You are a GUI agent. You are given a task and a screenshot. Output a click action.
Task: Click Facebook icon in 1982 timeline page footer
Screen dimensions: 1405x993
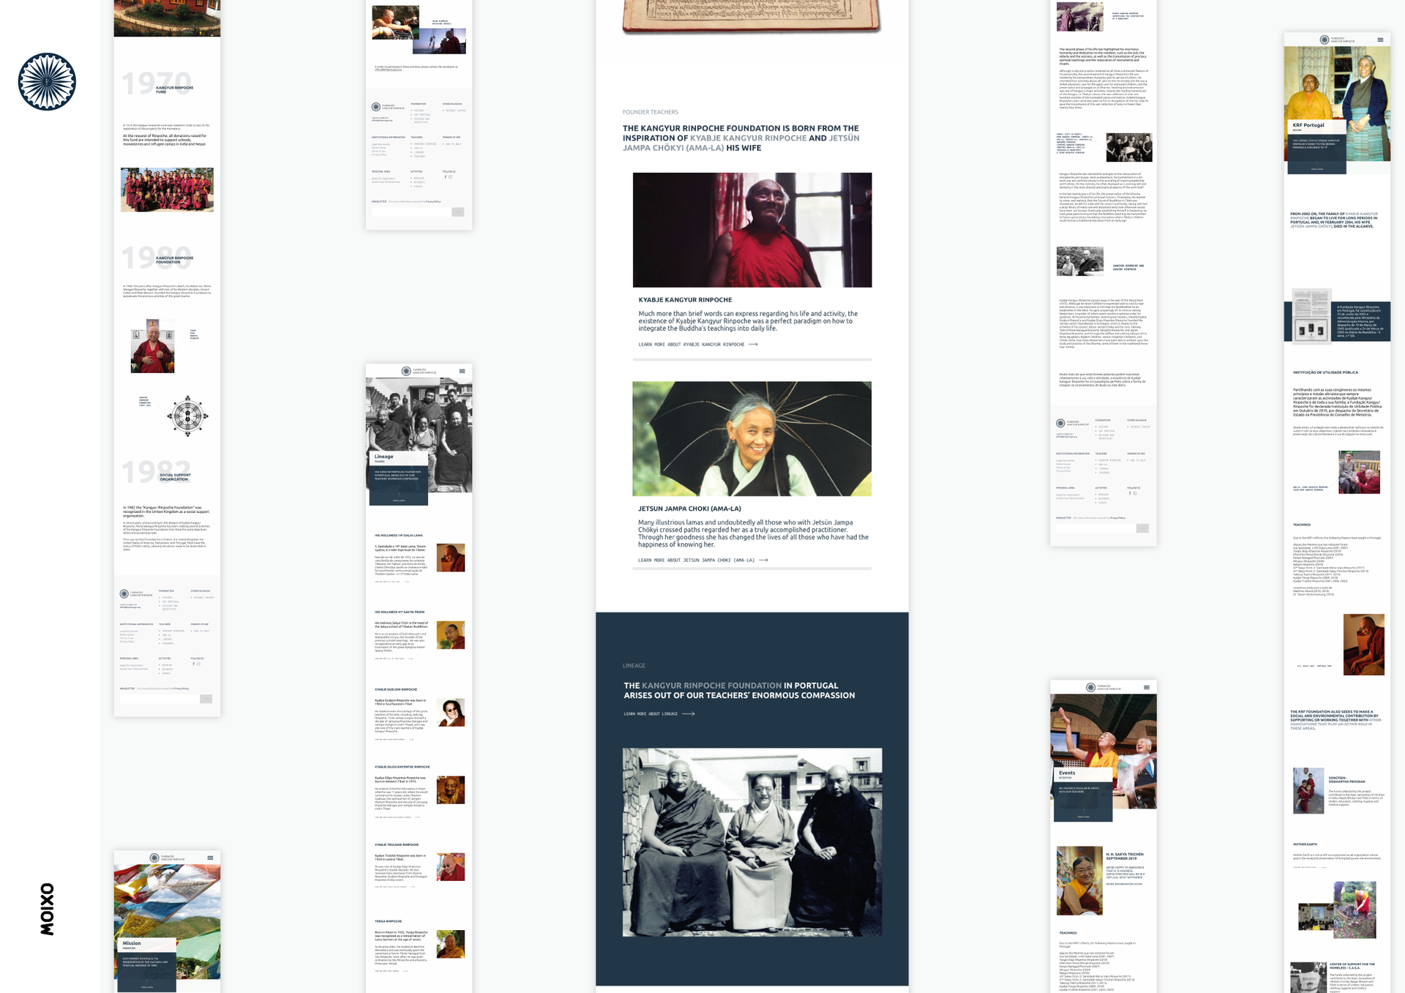tap(193, 664)
